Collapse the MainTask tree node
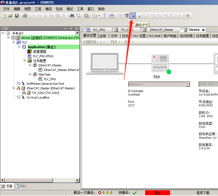This screenshot has height=196, width=218. 30,74
